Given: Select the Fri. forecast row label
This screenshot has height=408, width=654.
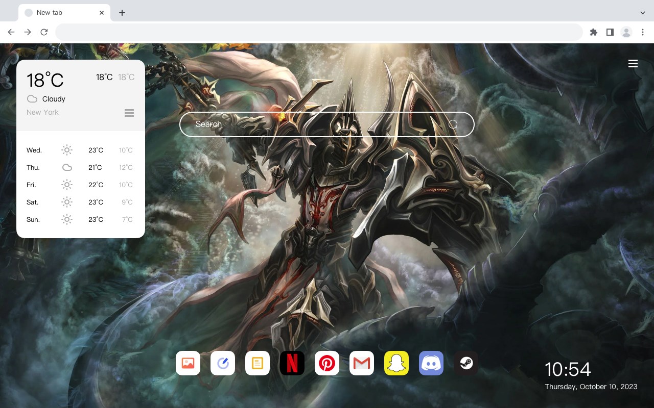Looking at the screenshot, I should 31,185.
